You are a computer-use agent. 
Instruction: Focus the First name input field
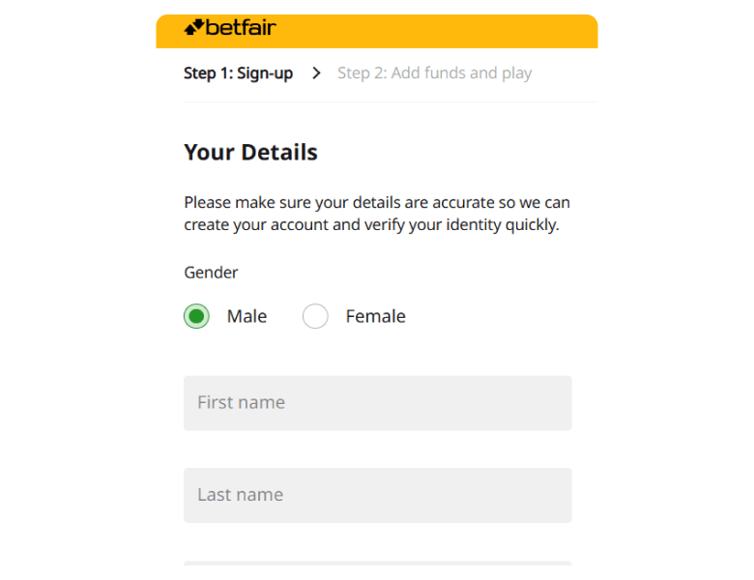(377, 403)
